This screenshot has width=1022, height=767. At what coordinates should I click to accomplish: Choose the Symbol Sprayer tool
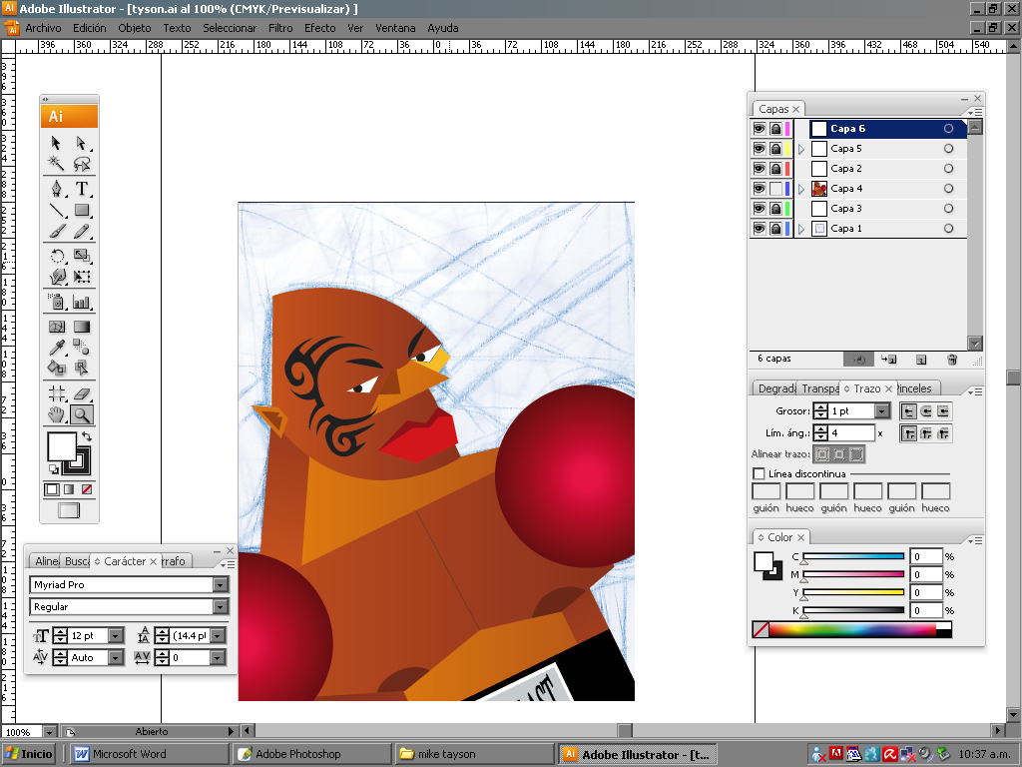[57, 302]
